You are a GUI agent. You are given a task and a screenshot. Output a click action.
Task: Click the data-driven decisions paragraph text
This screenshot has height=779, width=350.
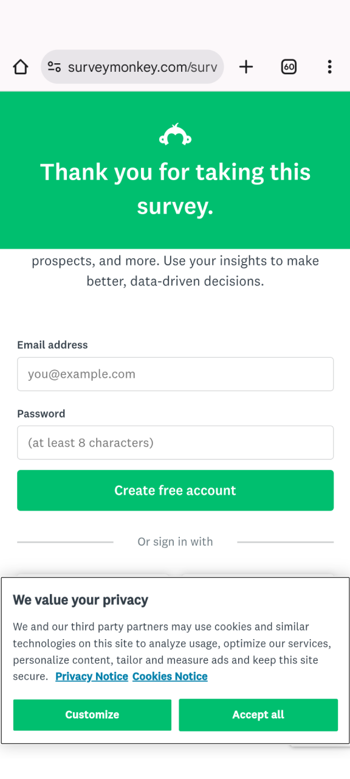(175, 271)
